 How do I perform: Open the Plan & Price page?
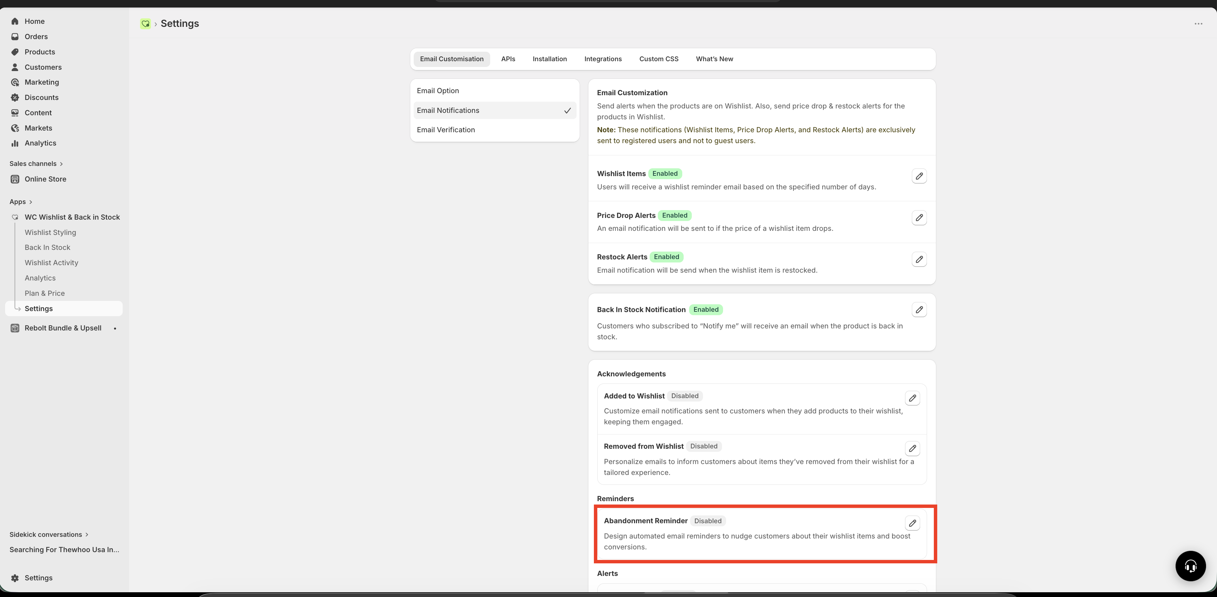click(x=45, y=293)
